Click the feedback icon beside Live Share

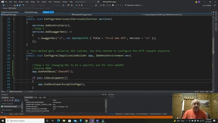click(215, 5)
